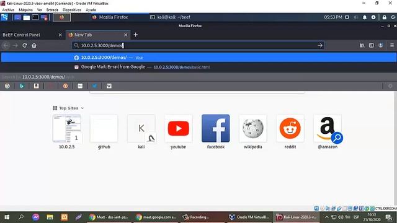Launch terminal from the Kali panel
Image resolution: width=397 pixels, height=223 pixels.
(x=35, y=17)
